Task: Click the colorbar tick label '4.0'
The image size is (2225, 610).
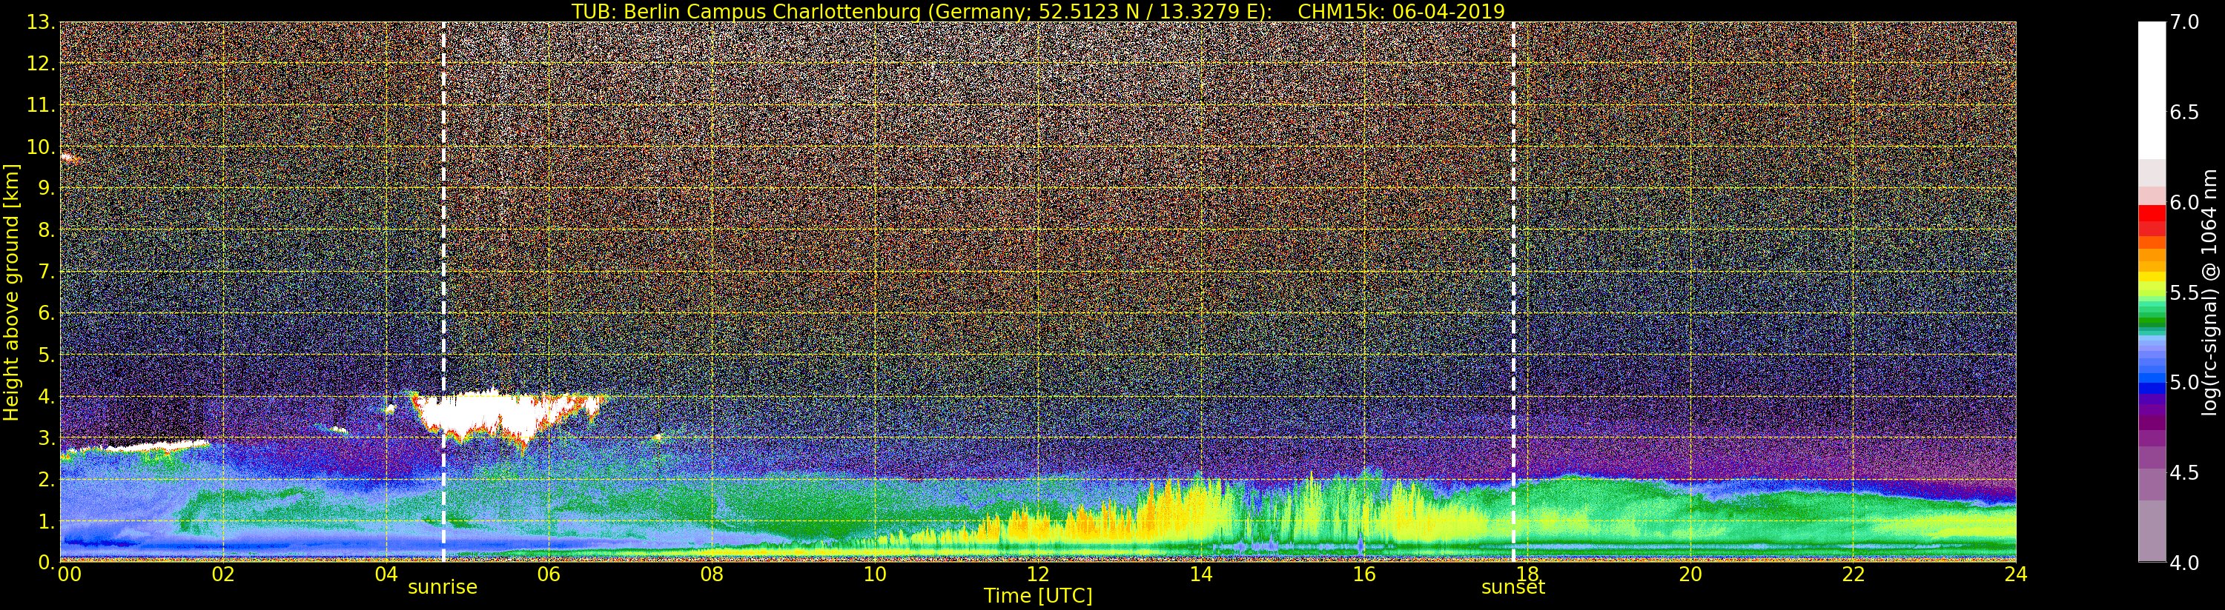Action: [2184, 563]
